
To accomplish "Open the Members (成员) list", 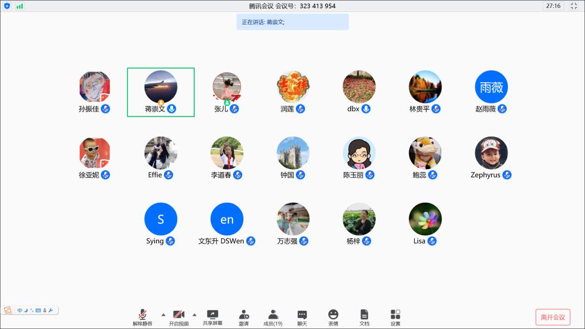I will pos(273,315).
